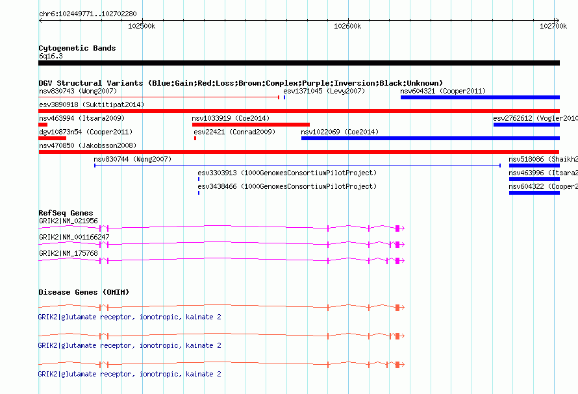
Task: Click the tiny red esv22421 marker
Action: pyautogui.click(x=195, y=138)
